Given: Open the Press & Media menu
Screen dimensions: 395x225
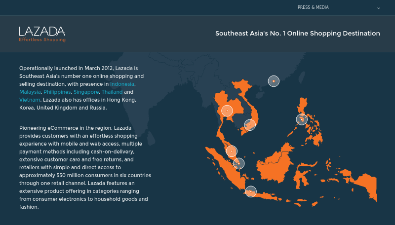Looking at the screenshot, I should (313, 7).
